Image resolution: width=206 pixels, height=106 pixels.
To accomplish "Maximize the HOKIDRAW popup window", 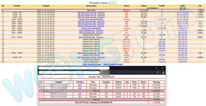I will tap(156, 68).
